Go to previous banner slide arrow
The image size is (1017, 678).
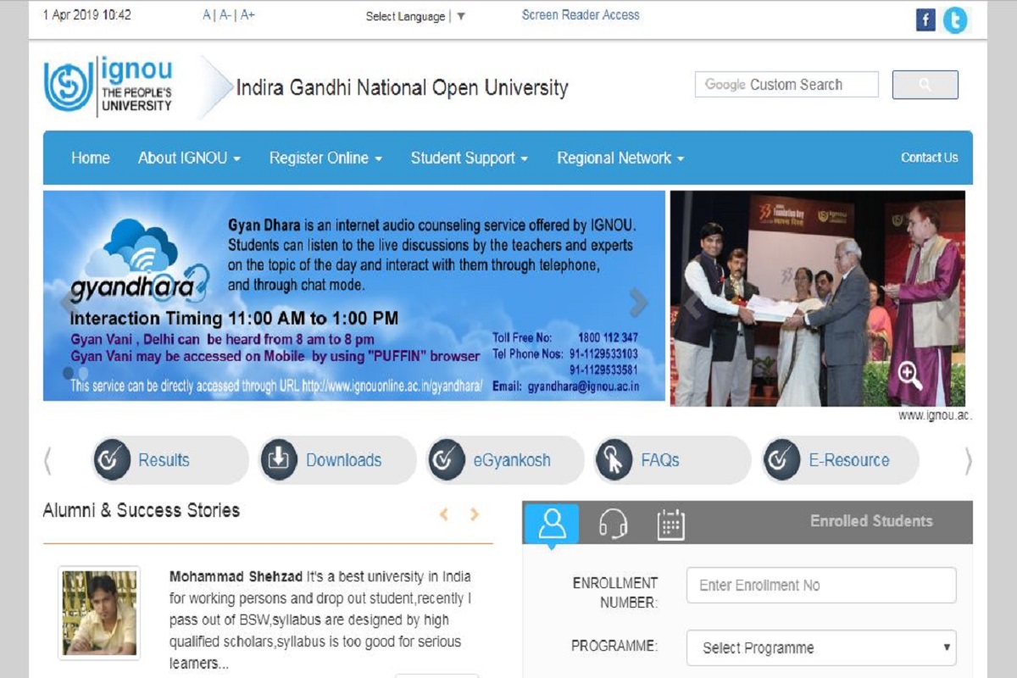67,302
